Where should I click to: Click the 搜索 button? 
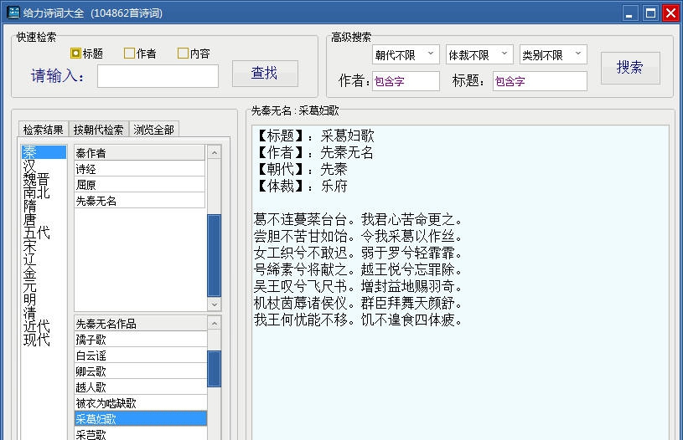click(x=630, y=68)
